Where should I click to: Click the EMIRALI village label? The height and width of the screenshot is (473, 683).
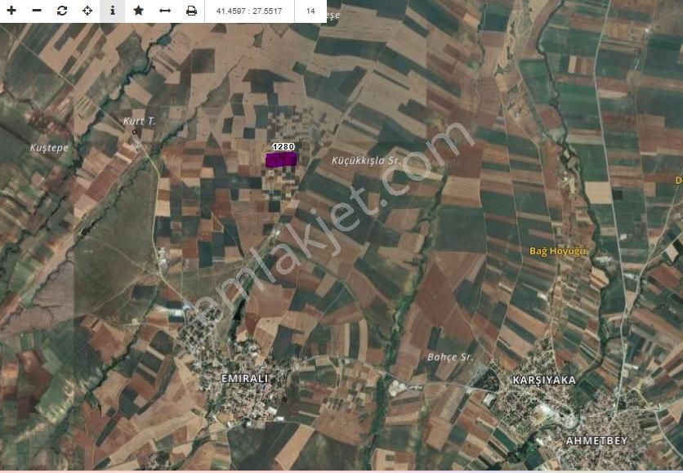[x=245, y=378]
